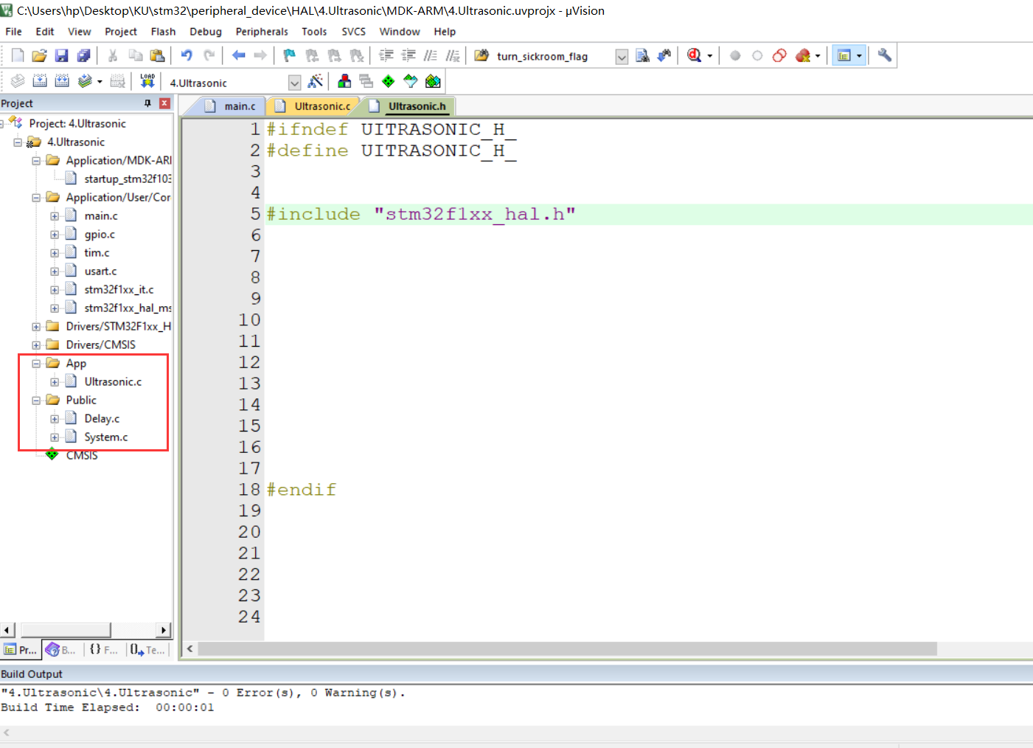This screenshot has height=748, width=1033.
Task: Expand the Ultrasonic.c tree node
Action: coord(55,382)
